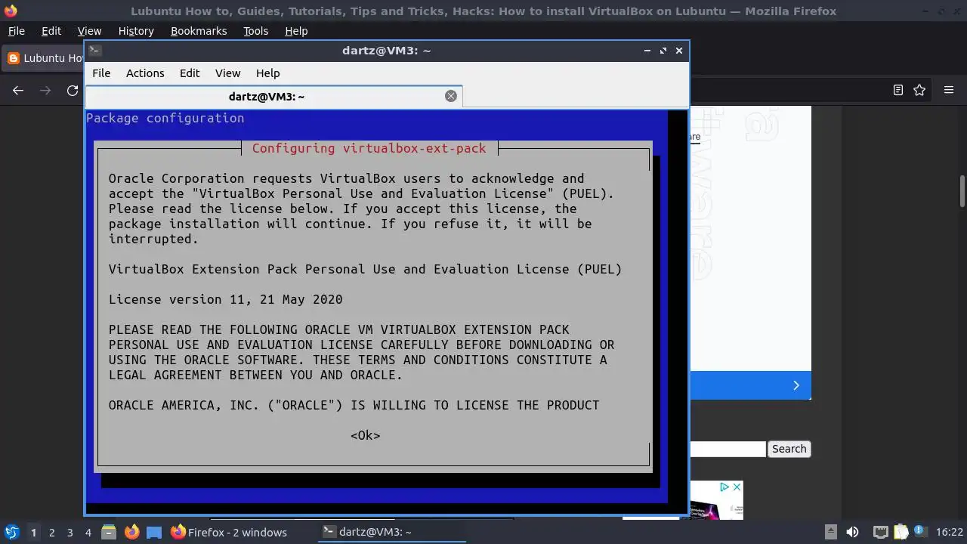Click the removable media eject tray icon
This screenshot has width=967, height=544.
click(x=830, y=532)
